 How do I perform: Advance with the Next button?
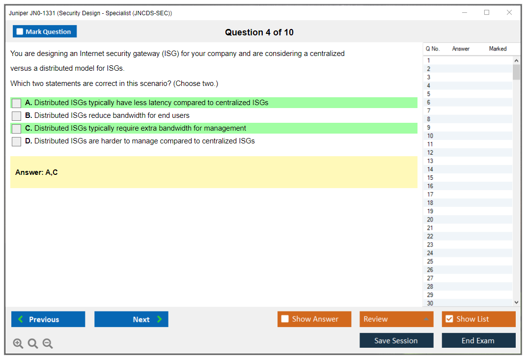(x=131, y=319)
